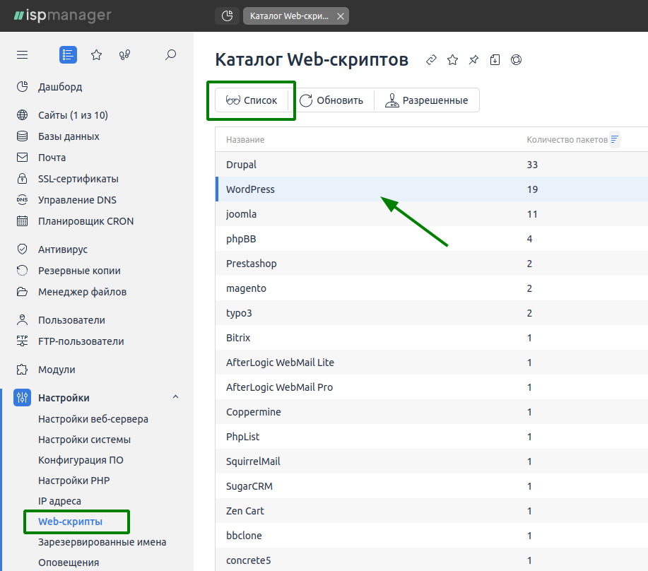The height and width of the screenshot is (571, 648).
Task: Click the globe icon next to Сайты
Action: click(x=23, y=115)
